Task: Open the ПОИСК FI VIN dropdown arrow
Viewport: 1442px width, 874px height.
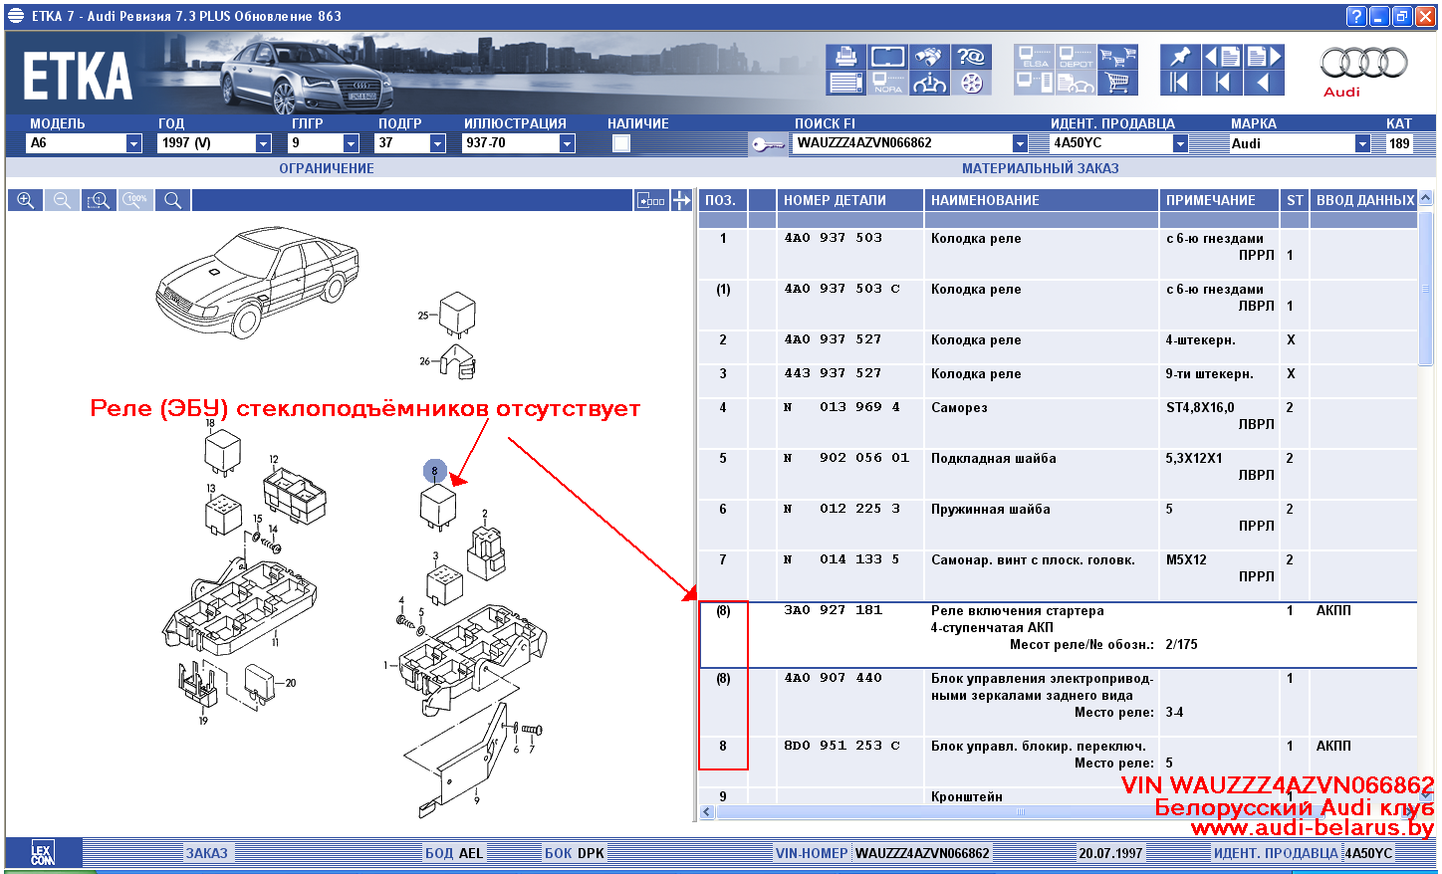Action: (1020, 143)
